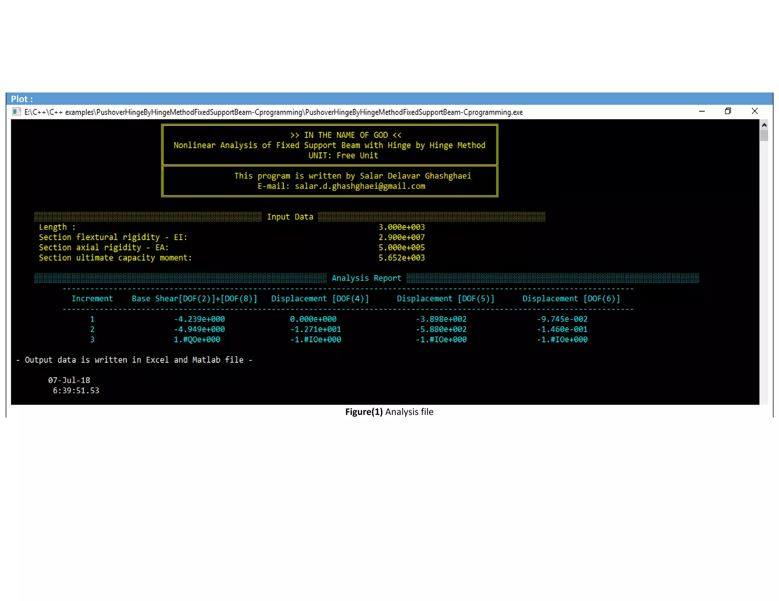Click the vertical scrollbar thumb
Image resolution: width=779 pixels, height=601 pixels.
(x=764, y=136)
